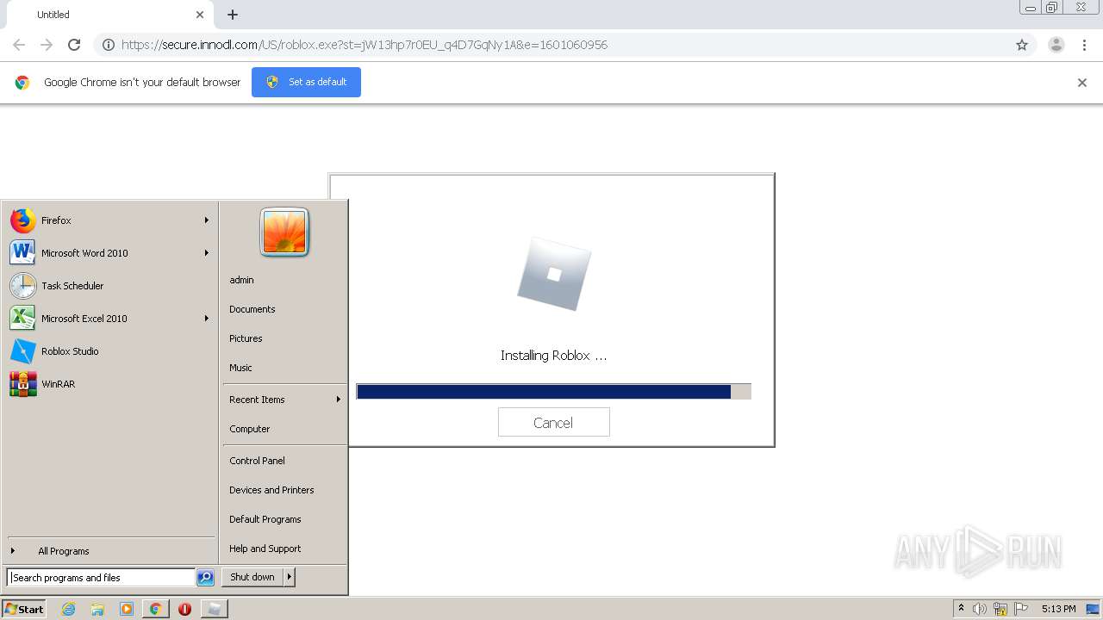The height and width of the screenshot is (620, 1103).
Task: Open Windows Media Player from the taskbar
Action: [127, 609]
